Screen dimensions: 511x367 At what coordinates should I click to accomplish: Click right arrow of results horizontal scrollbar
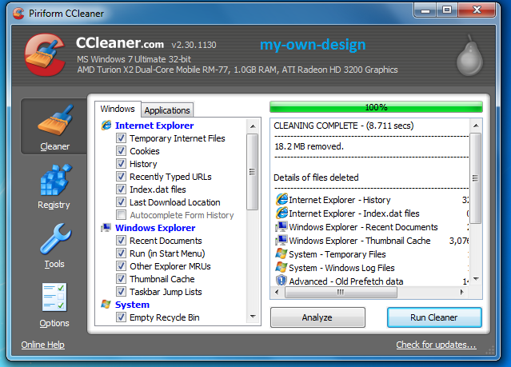tap(462, 292)
